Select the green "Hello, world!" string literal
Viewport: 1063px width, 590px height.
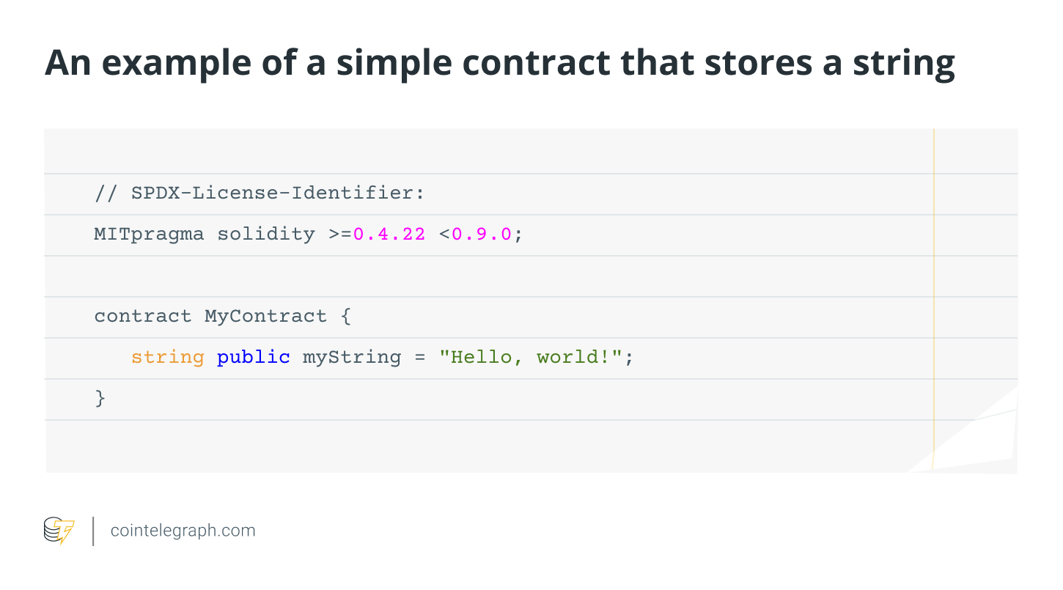[531, 358]
